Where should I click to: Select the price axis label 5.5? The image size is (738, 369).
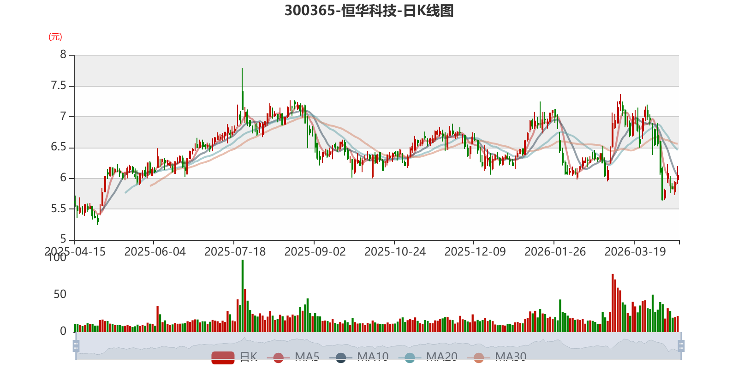coord(59,208)
